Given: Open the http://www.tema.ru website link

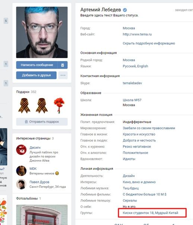Looking at the screenshot, I should (137, 34).
